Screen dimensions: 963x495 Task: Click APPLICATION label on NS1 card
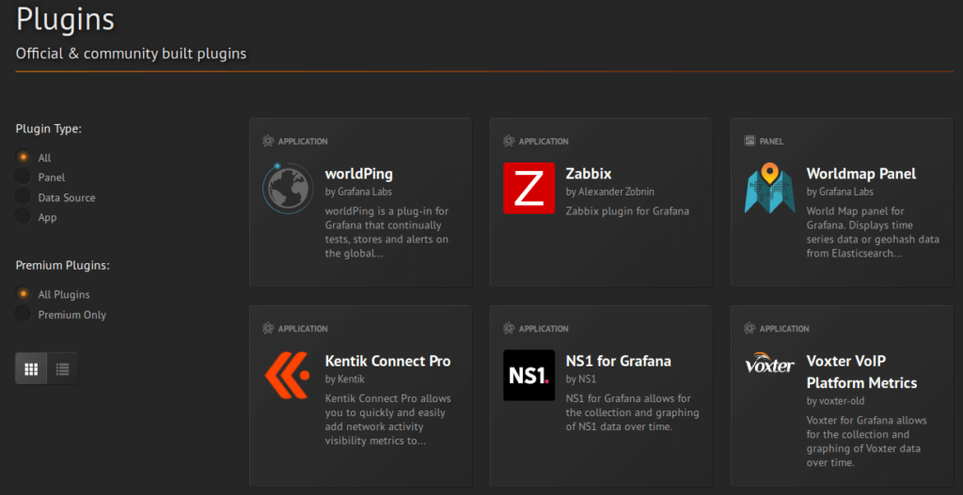pos(544,329)
